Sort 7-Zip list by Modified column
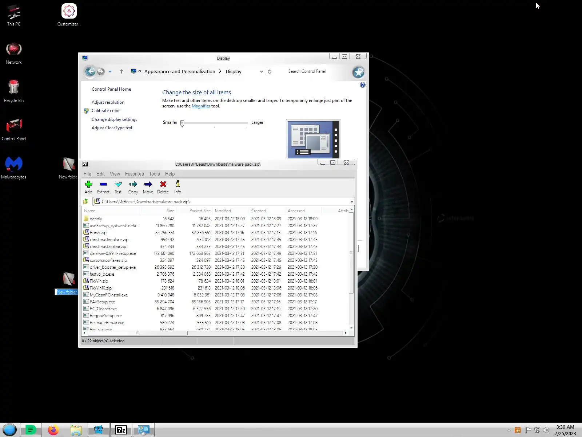The width and height of the screenshot is (582, 437). pos(231,210)
